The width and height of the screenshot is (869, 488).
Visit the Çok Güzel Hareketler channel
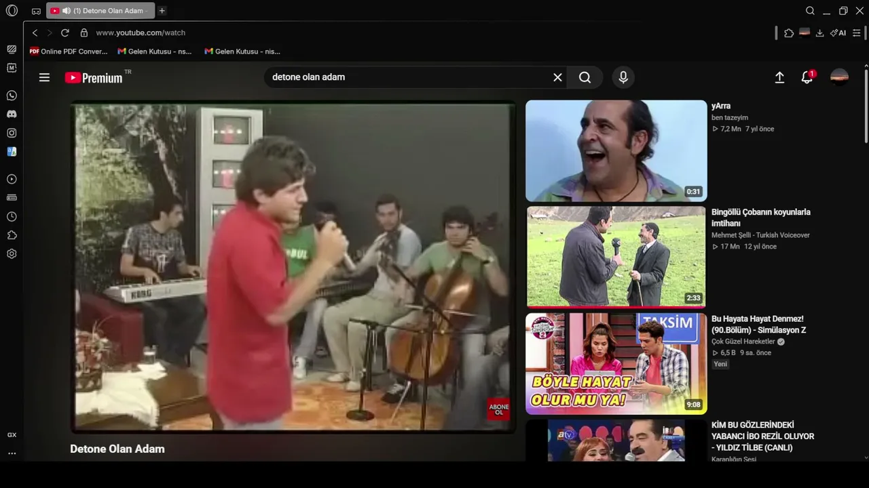(x=743, y=342)
